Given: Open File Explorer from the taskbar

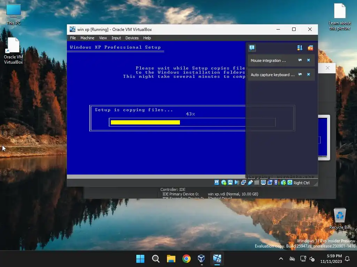Looking at the screenshot, I should [x=171, y=259].
